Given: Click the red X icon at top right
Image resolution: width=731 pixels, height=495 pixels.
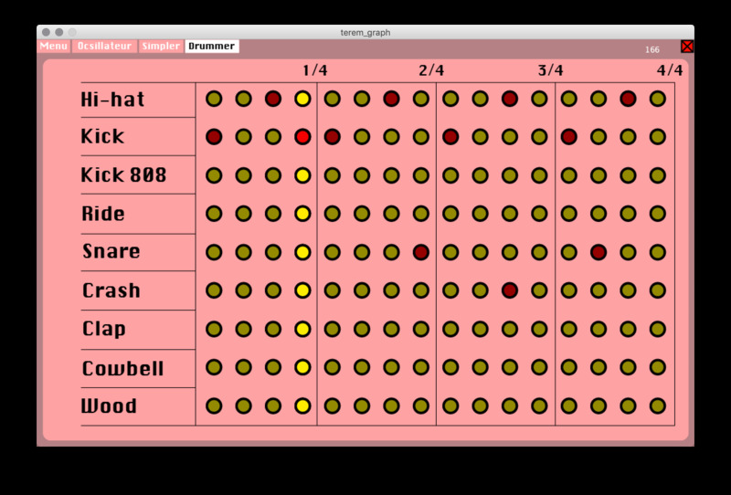Looking at the screenshot, I should (x=686, y=47).
